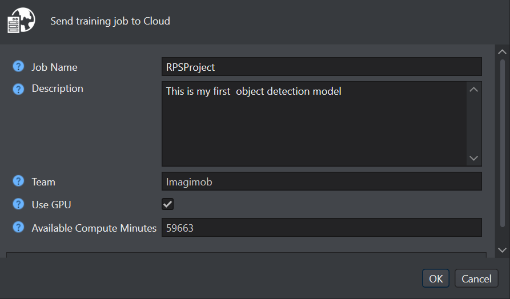
Task: Select the Team field showing Imagimob
Action: coord(322,181)
